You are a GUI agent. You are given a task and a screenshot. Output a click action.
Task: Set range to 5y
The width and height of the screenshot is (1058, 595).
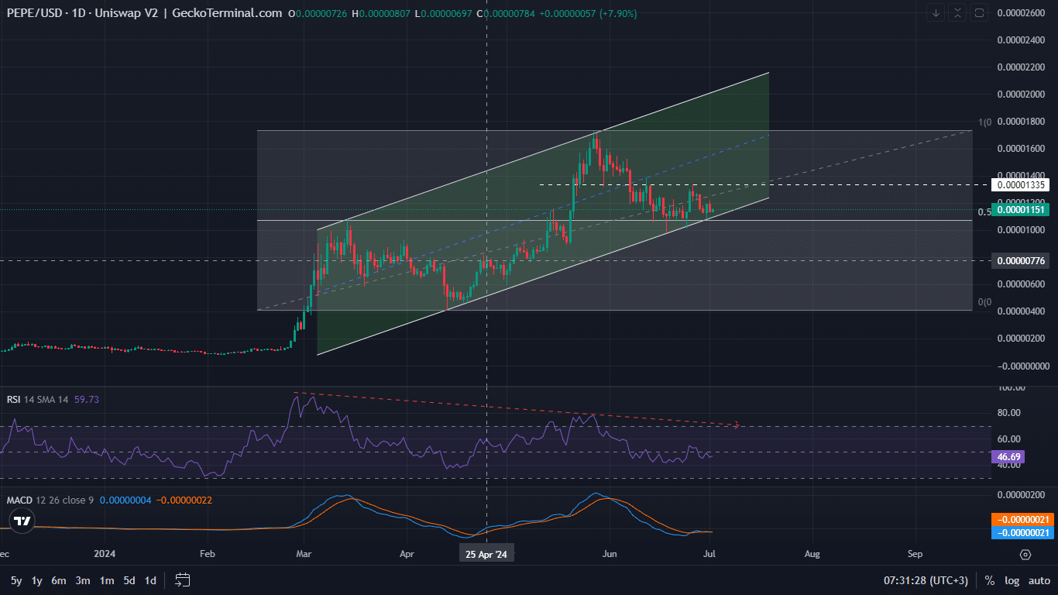(16, 580)
